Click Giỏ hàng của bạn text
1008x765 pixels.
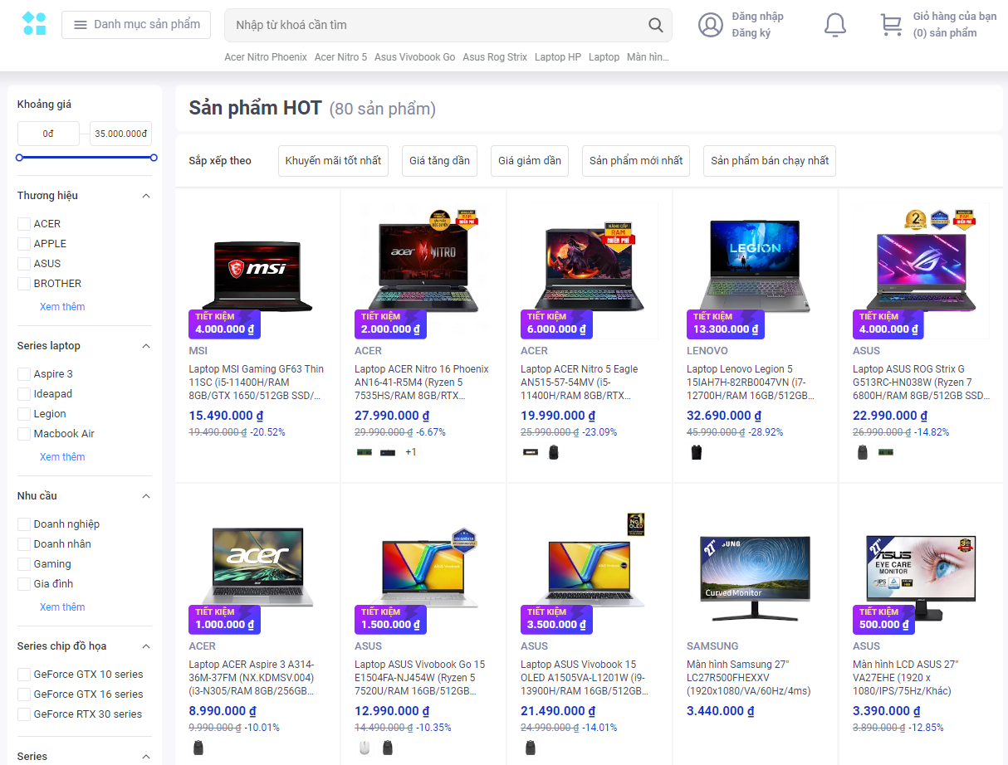coord(955,17)
